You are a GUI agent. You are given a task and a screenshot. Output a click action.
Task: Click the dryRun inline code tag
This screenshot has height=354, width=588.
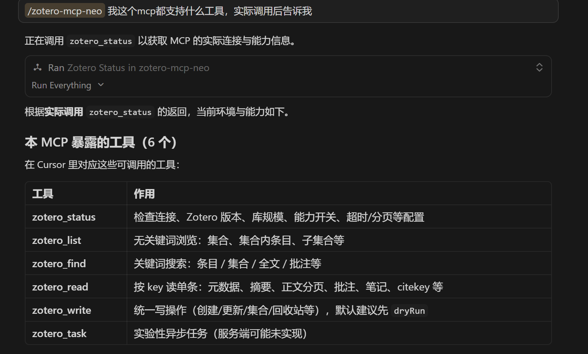click(409, 311)
